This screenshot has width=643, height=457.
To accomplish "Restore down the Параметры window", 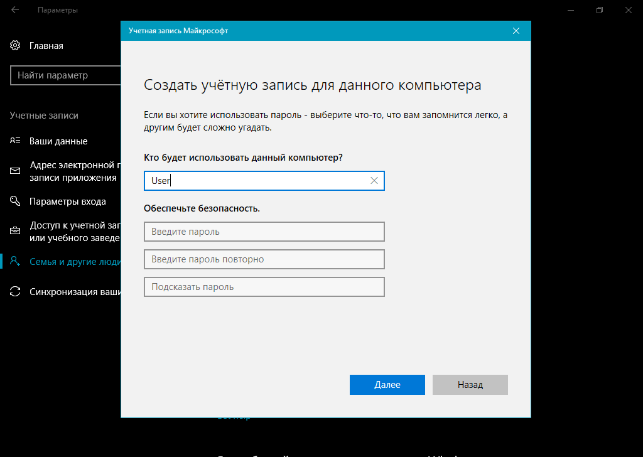I will click(600, 10).
